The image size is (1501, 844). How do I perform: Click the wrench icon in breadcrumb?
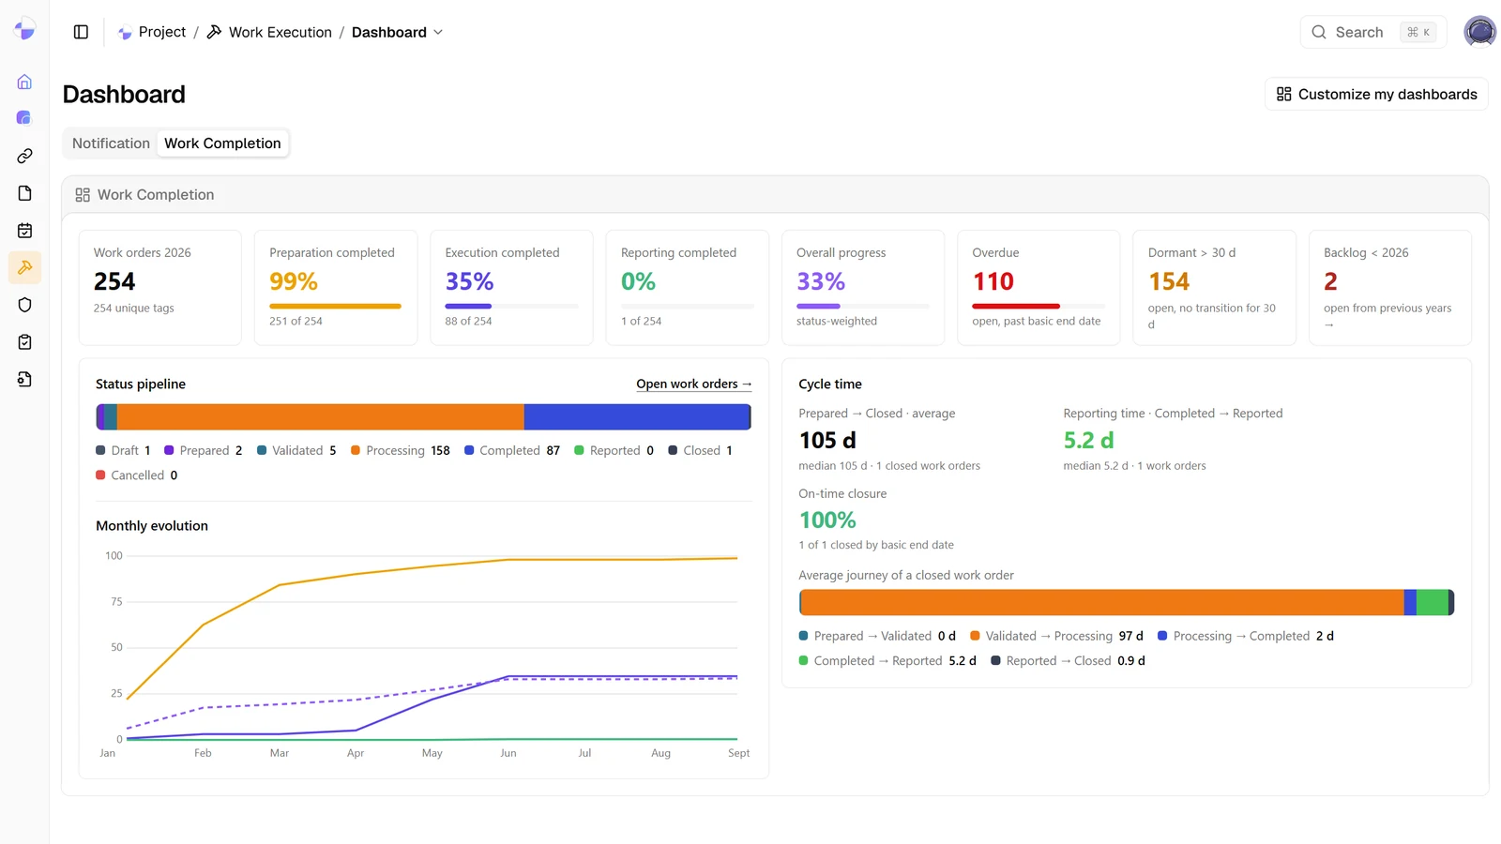click(x=214, y=32)
